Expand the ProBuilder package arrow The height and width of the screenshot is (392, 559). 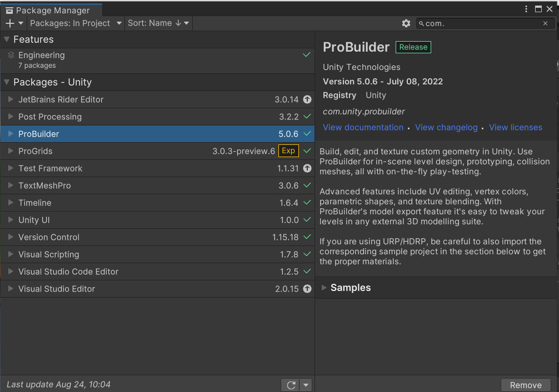(11, 134)
